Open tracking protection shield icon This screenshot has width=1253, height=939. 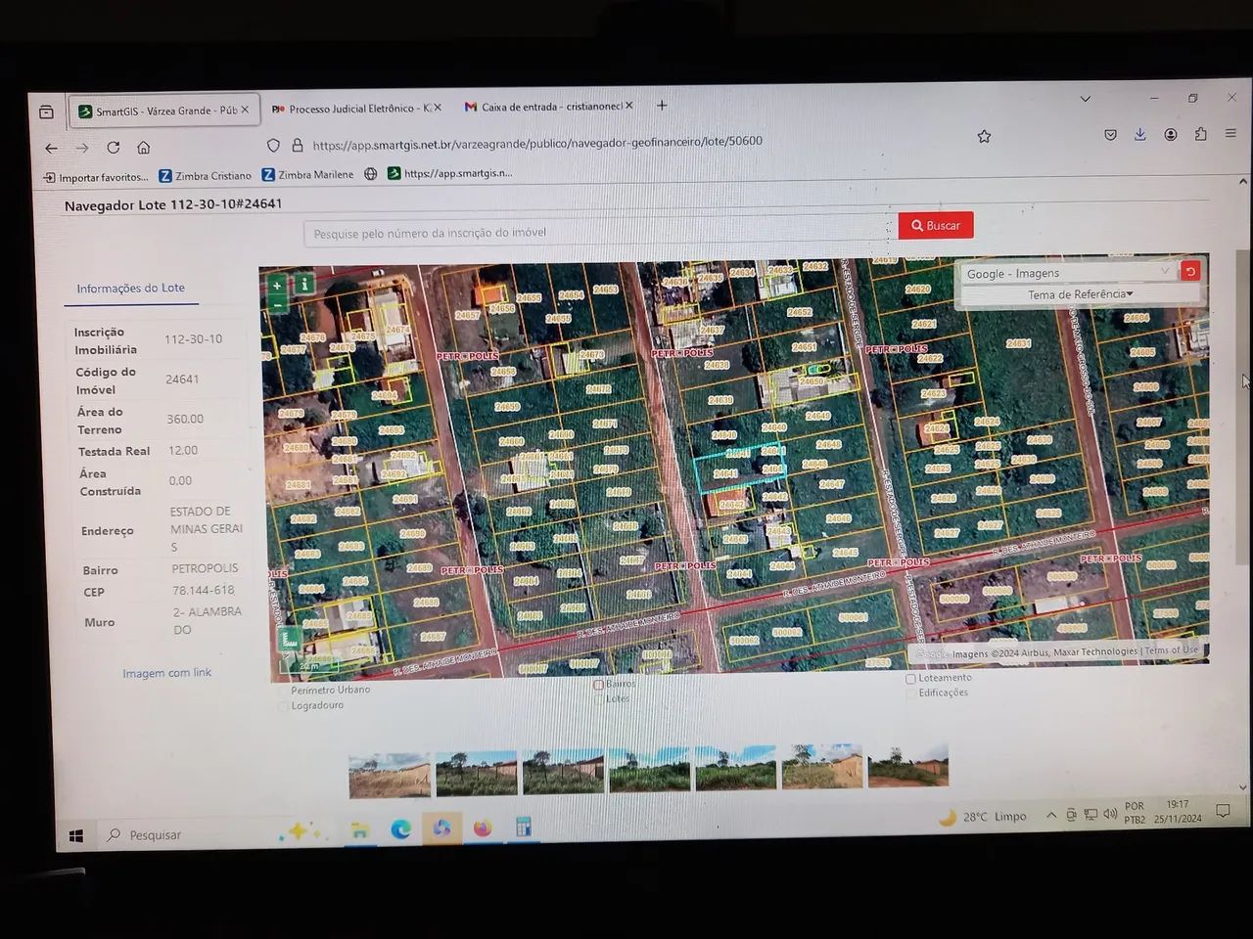[273, 145]
